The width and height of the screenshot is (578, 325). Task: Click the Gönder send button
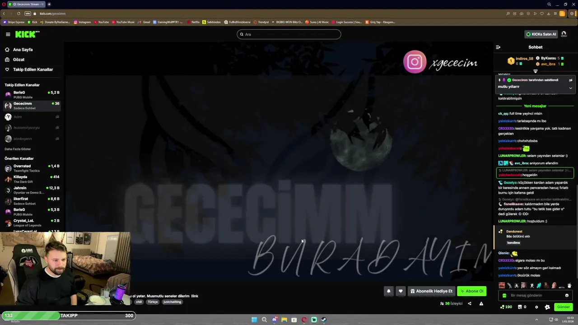(x=564, y=307)
